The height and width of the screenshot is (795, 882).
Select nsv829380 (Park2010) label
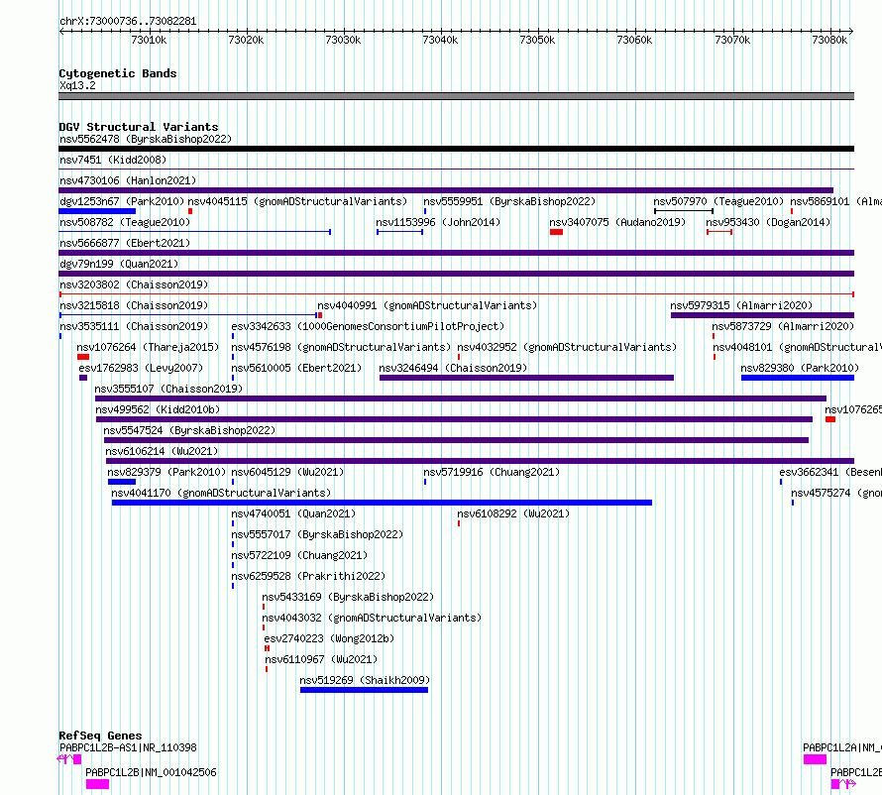(800, 368)
